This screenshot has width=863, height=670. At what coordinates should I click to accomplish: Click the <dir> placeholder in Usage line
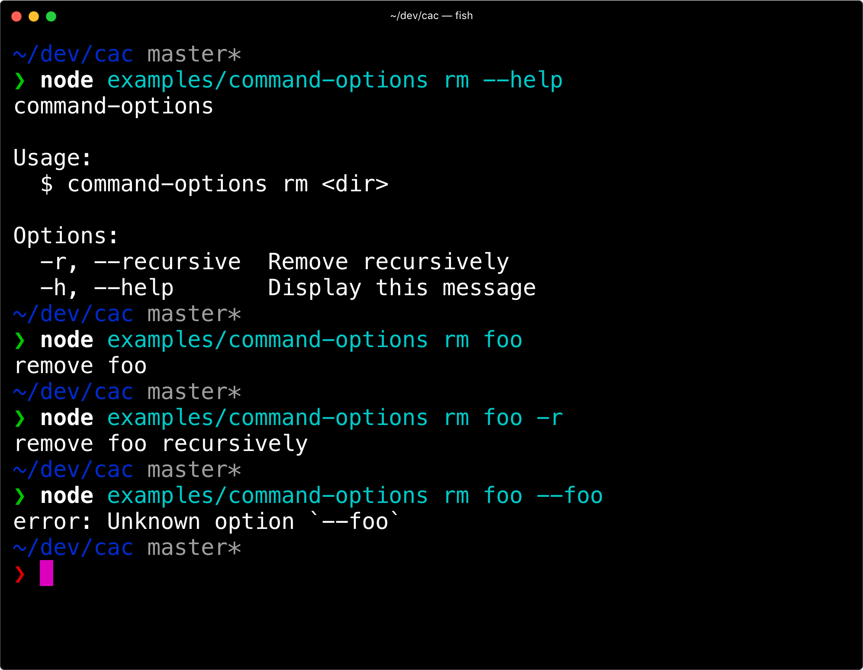coord(356,184)
